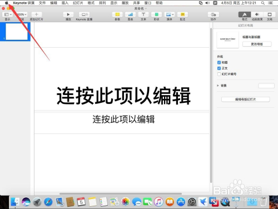Start the slideshow with the Play button
This screenshot has height=209, width=278.
click(68, 14)
